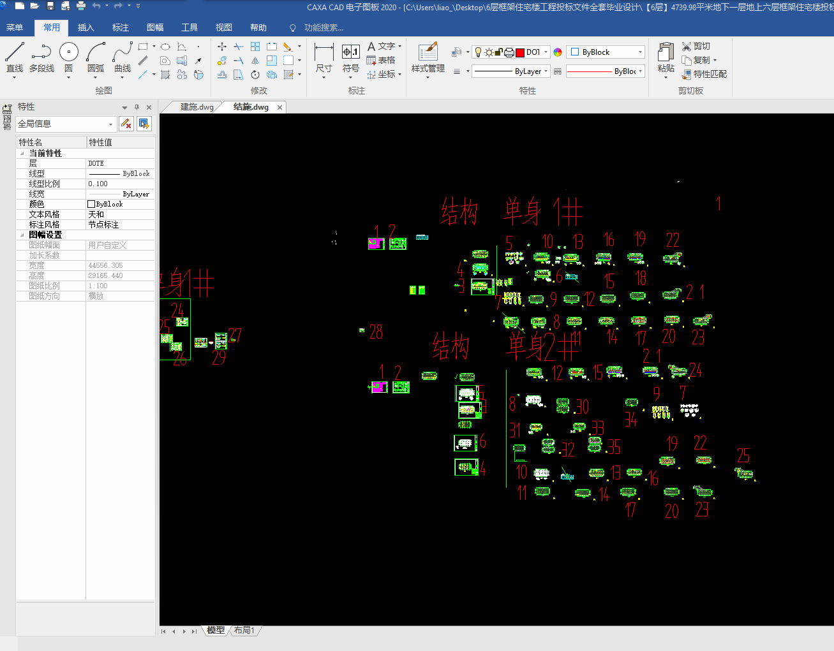834x651 pixels.
Task: Toggle layer lock padlock icon
Action: [500, 52]
